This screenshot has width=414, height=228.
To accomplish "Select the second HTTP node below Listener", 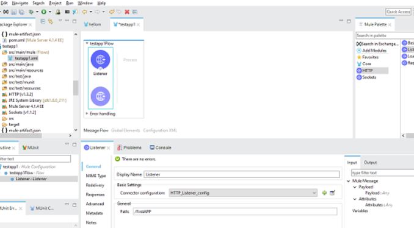I will coord(100,96).
